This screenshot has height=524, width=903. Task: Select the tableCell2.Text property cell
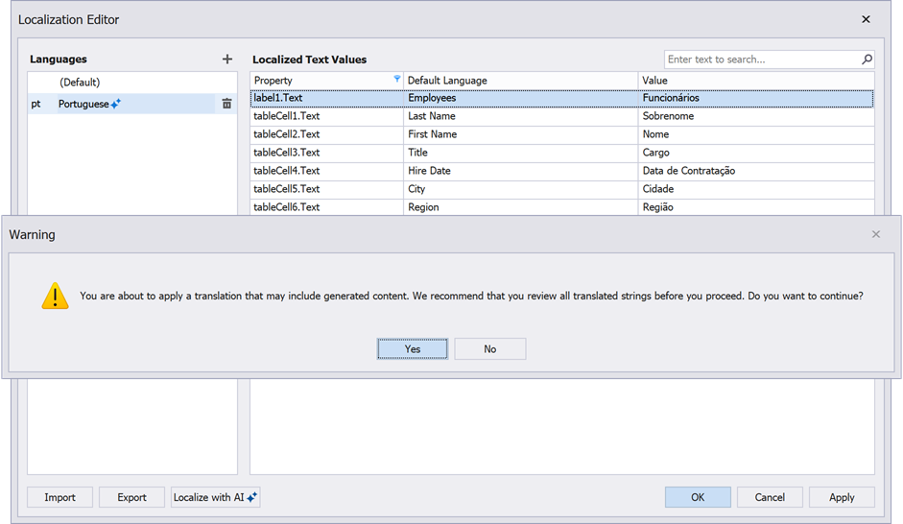(x=327, y=134)
